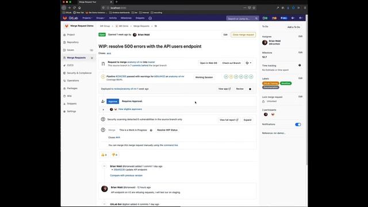The width and height of the screenshot is (368, 207).
Task: Collapse the Brian Wald commit activity entry
Action: click(104, 166)
